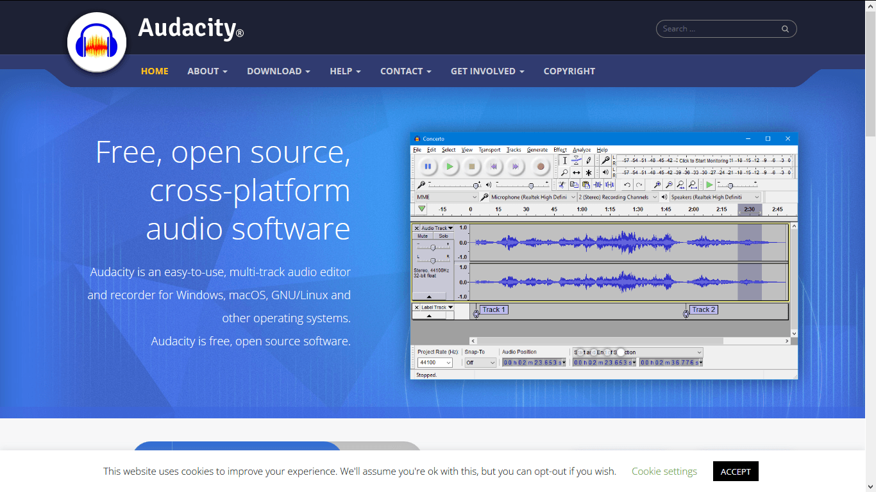This screenshot has height=492, width=876.
Task: Click the Redo arrow icon
Action: point(639,184)
